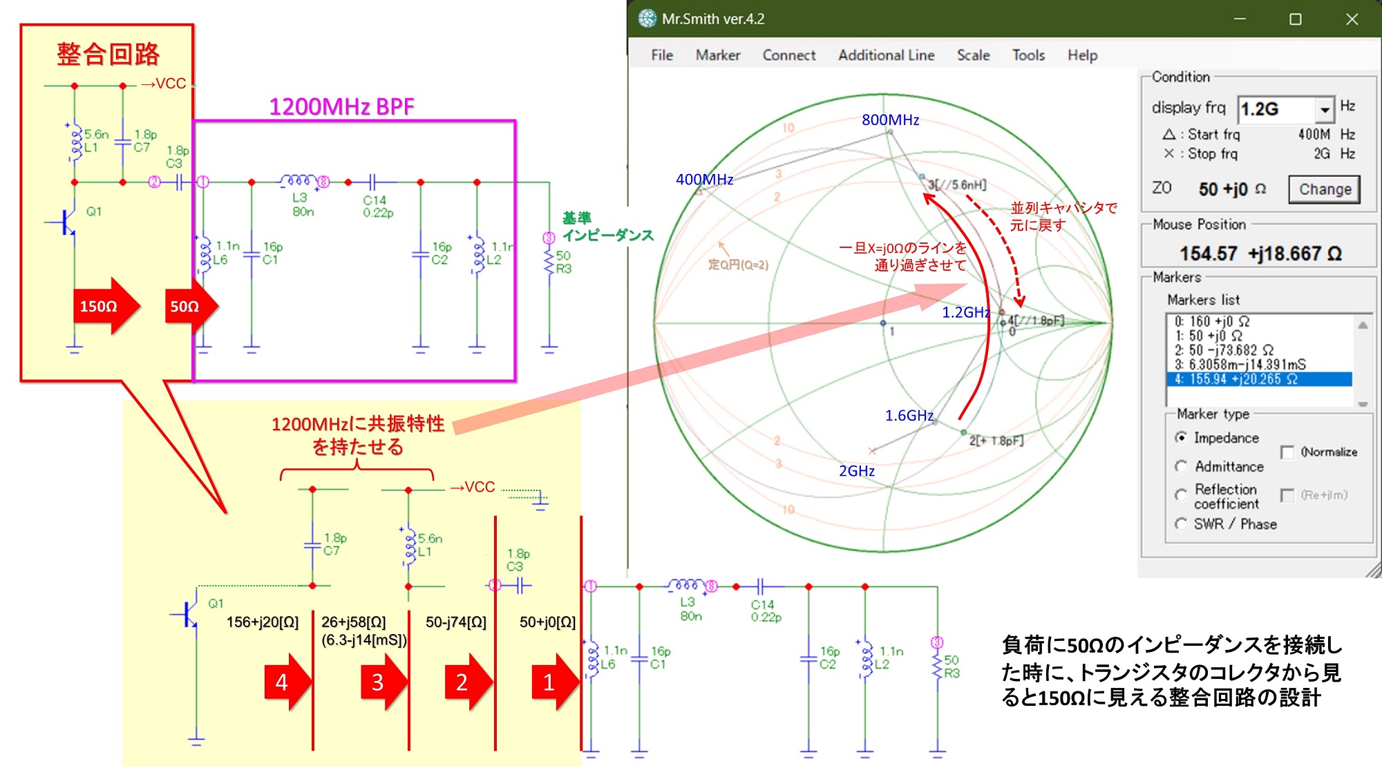Click the 1.6GHz point on chart
This screenshot has height=777, width=1382.
pyautogui.click(x=935, y=422)
